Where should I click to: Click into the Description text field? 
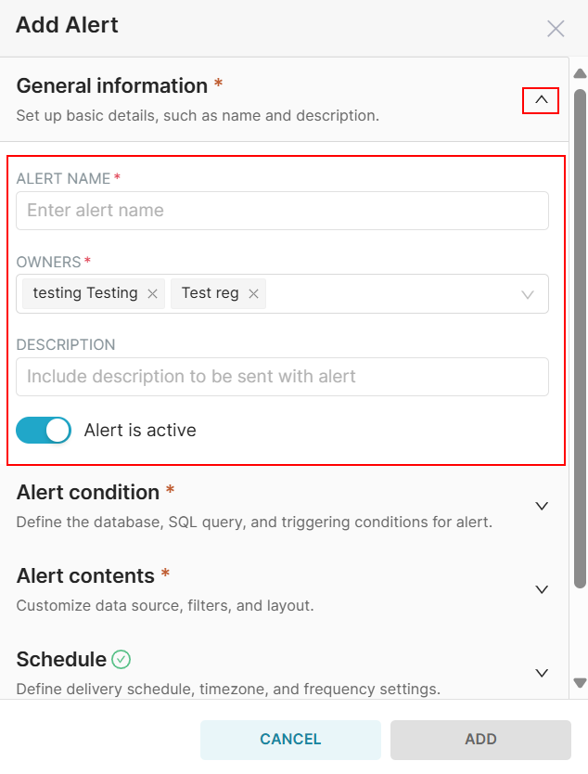click(x=282, y=377)
